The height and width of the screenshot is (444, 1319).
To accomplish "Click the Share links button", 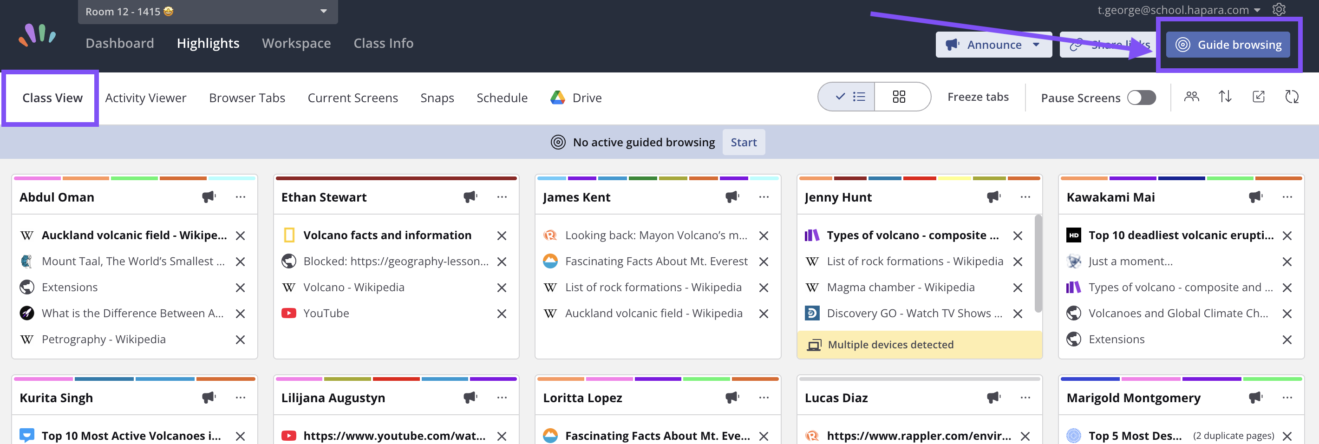I will click(x=1108, y=45).
